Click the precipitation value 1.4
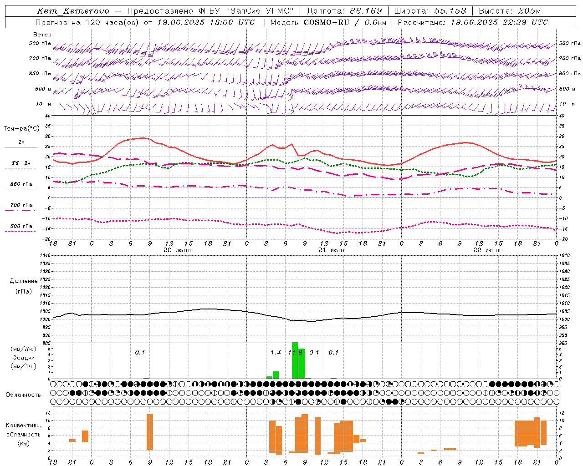Viewport: 583px width, 466px height. click(276, 352)
